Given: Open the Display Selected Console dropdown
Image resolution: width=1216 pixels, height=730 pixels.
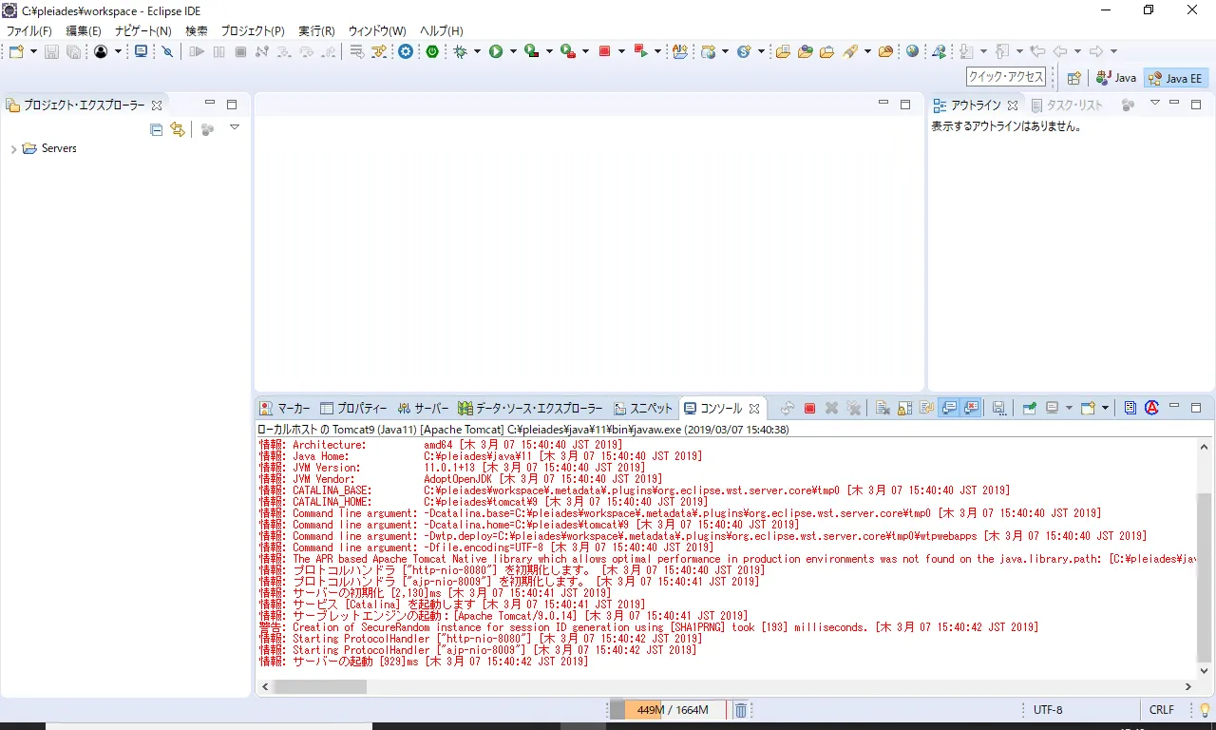Looking at the screenshot, I should tap(1069, 409).
